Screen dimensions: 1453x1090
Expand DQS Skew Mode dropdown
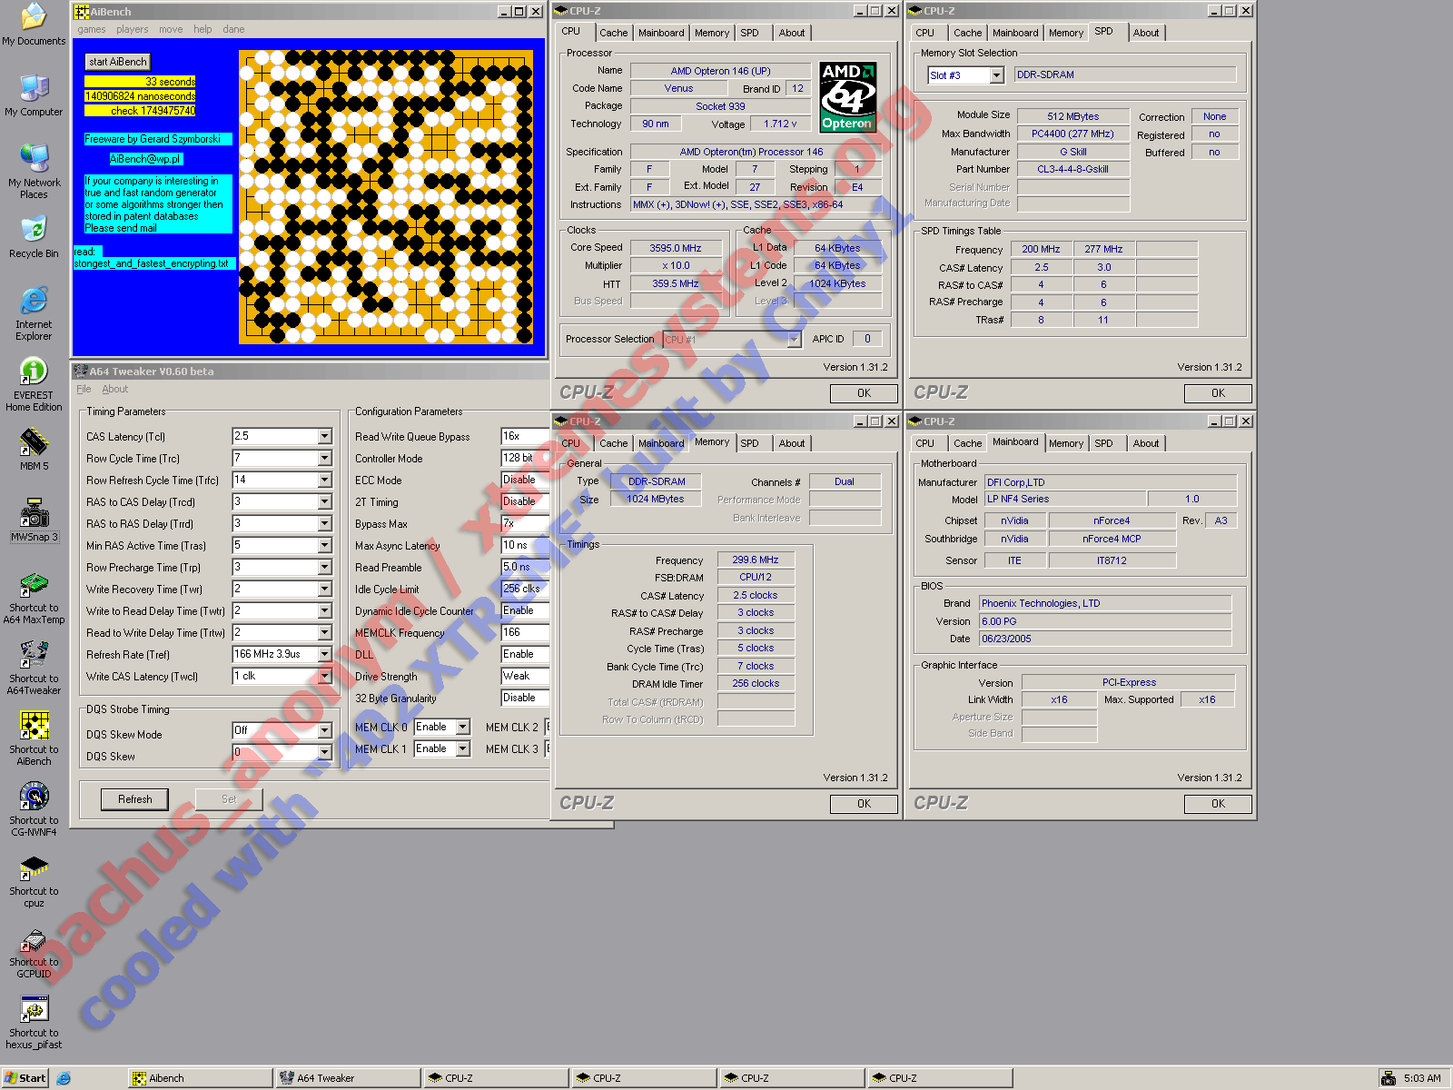(324, 730)
